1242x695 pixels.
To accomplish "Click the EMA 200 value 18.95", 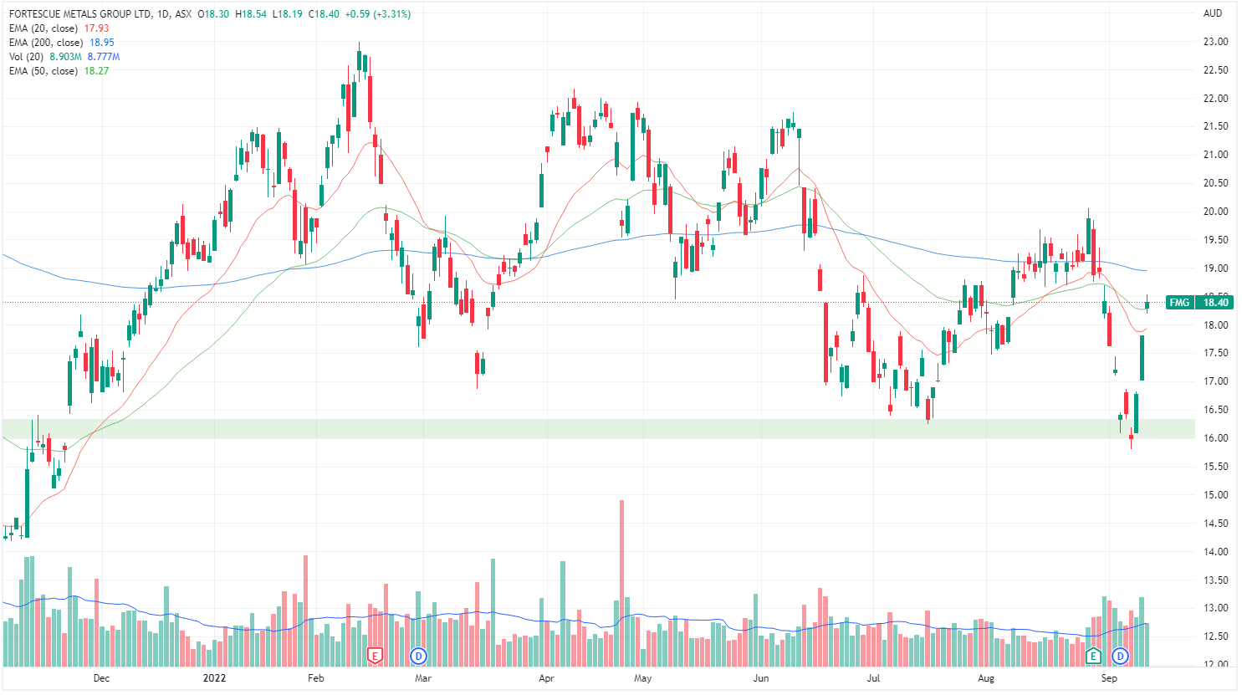I will (102, 43).
